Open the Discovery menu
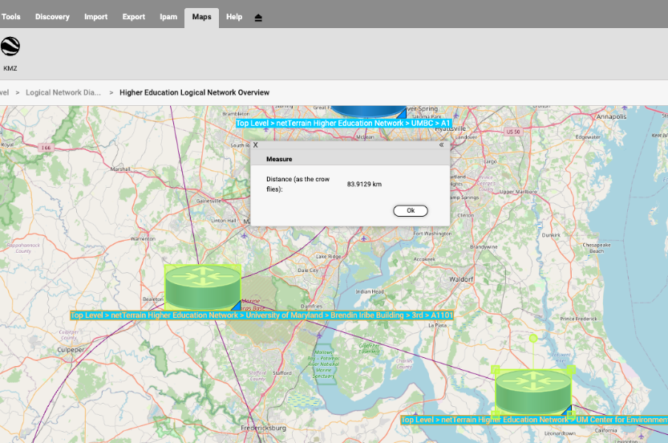 tap(52, 17)
